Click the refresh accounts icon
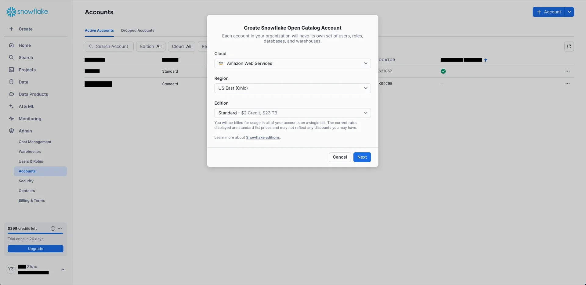This screenshot has width=586, height=285. (569, 46)
